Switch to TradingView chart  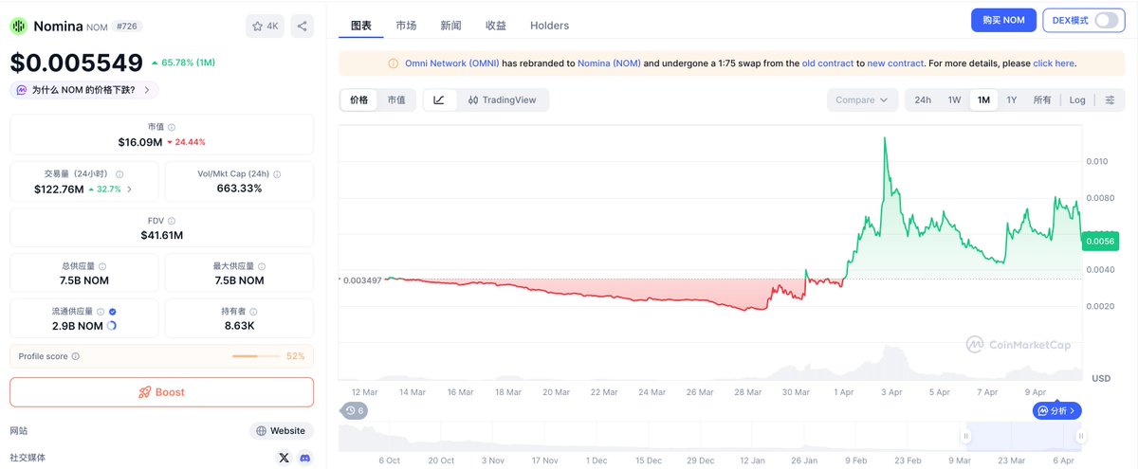[x=502, y=99]
